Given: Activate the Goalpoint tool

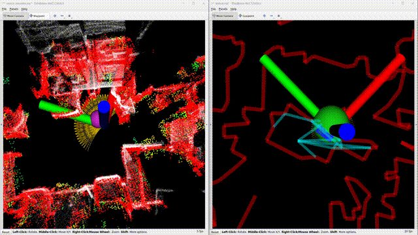Looking at the screenshot, I should click(246, 16).
